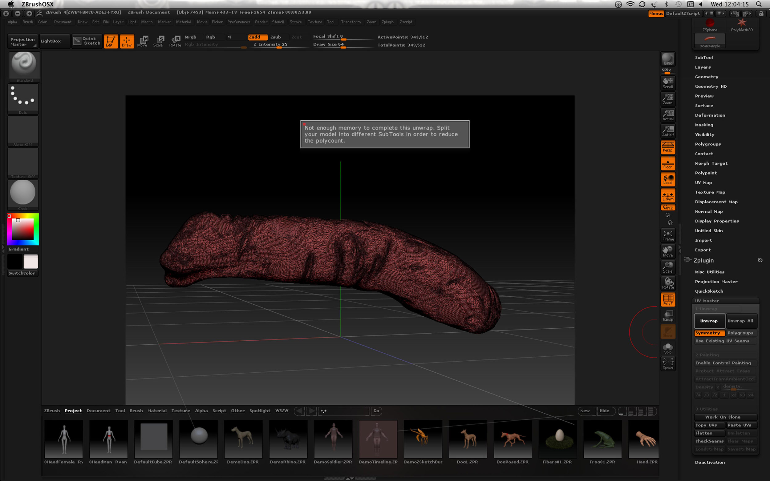Expand the Displacement Map section

[x=716, y=202]
